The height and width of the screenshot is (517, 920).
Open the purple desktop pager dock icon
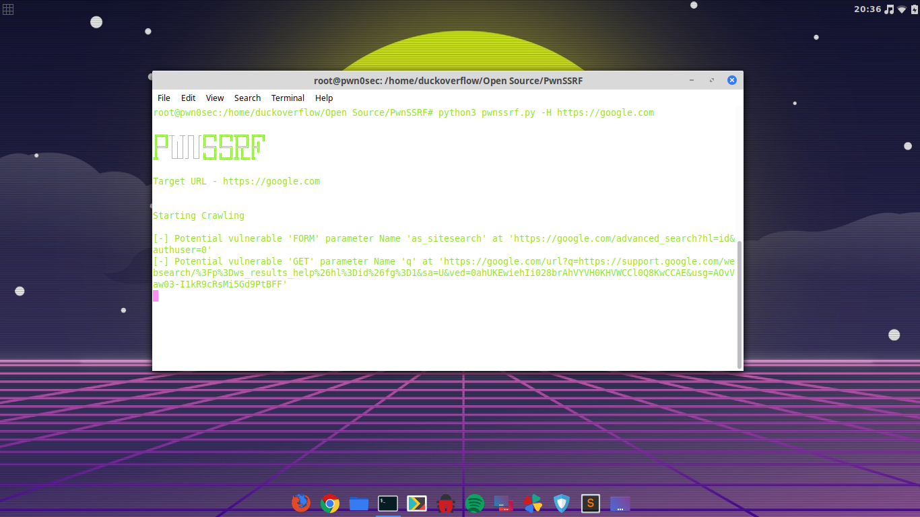pos(620,503)
